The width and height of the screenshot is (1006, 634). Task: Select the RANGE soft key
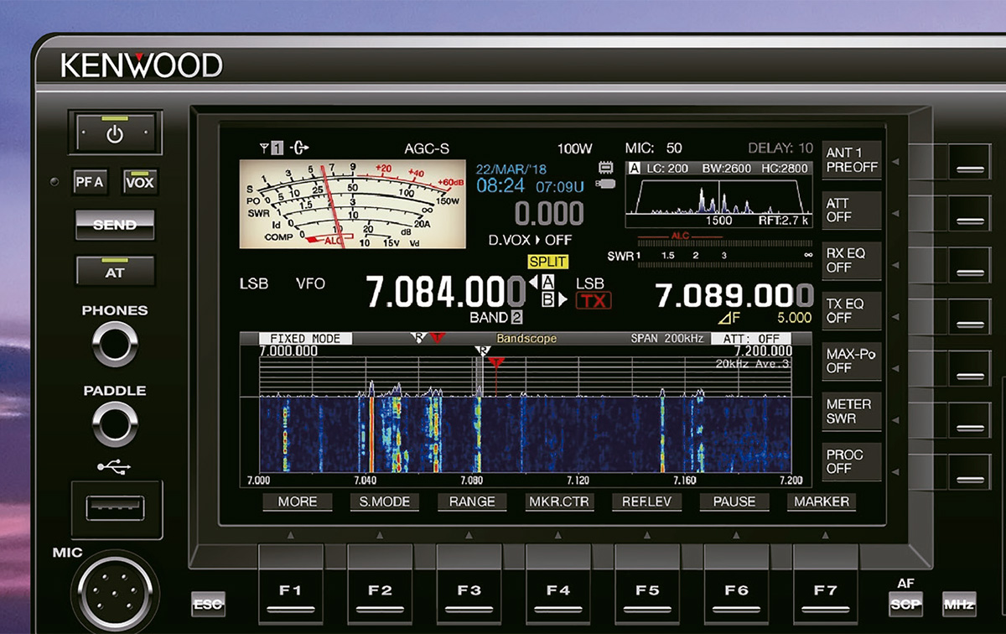[x=472, y=501]
